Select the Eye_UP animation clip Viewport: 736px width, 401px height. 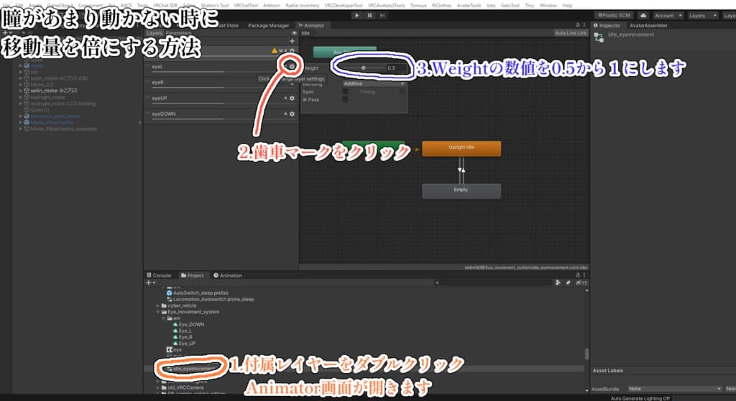click(x=185, y=344)
